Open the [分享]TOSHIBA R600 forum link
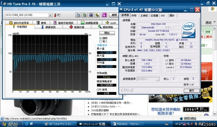The width and height of the screenshot is (217, 127). 106,107
